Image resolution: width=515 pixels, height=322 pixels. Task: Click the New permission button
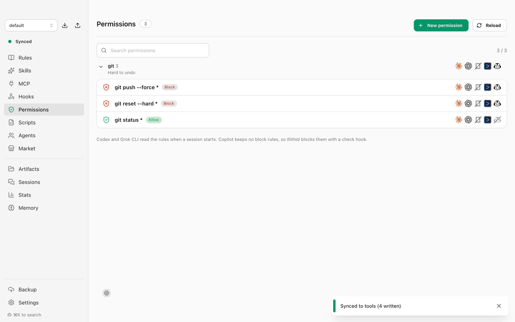pos(441,25)
